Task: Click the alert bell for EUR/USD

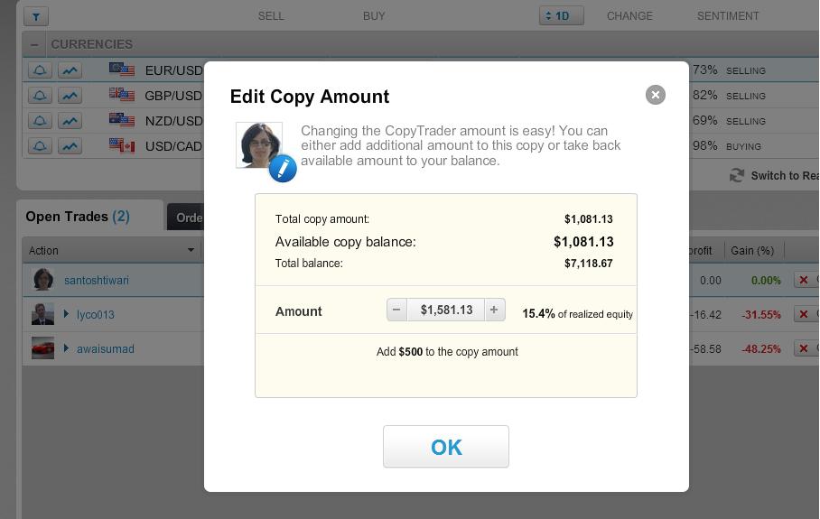Action: (x=39, y=70)
